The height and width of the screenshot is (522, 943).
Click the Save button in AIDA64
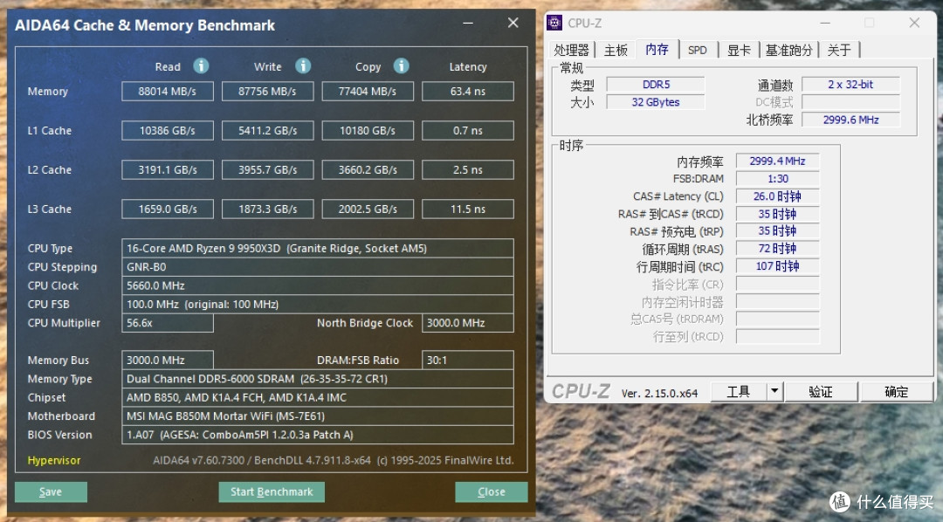[51, 492]
